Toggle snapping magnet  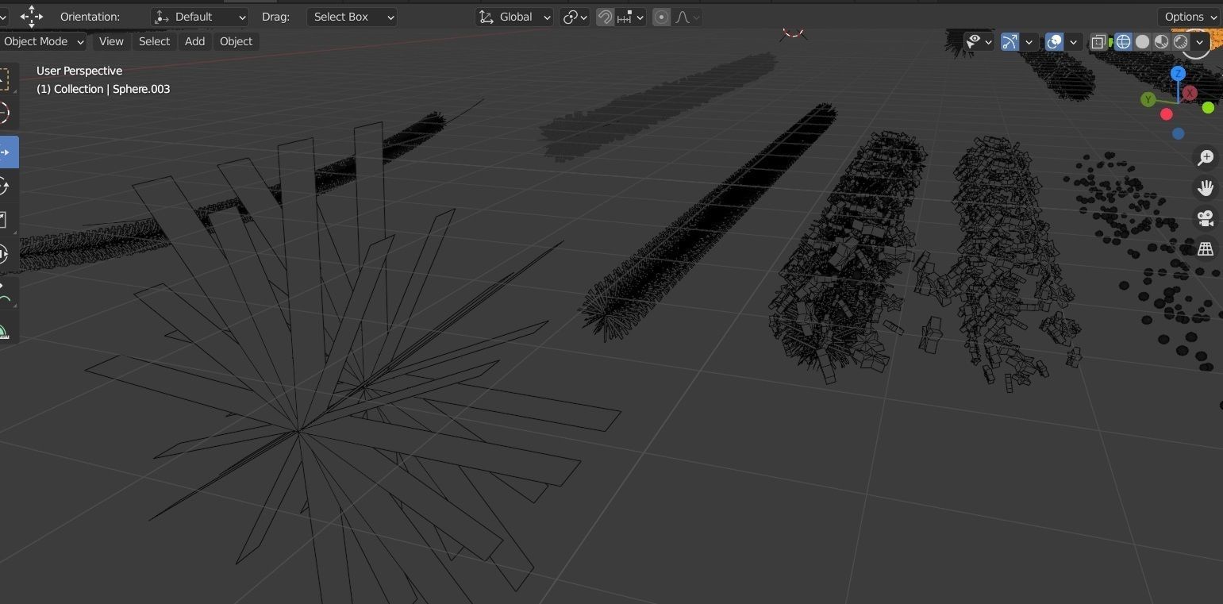pyautogui.click(x=605, y=17)
